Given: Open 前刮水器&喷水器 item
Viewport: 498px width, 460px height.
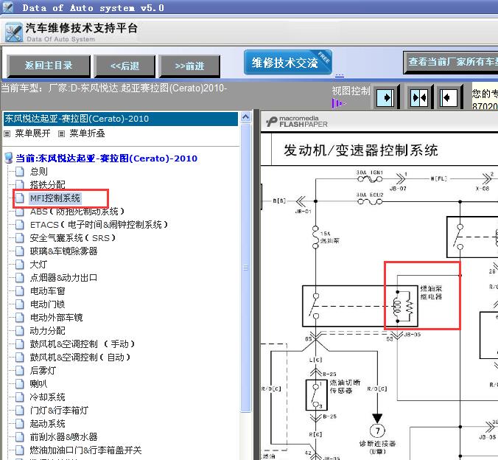Looking at the screenshot, I should [63, 437].
